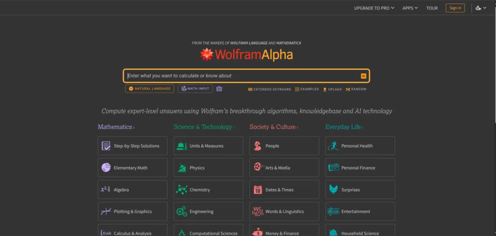The image size is (496, 236).
Task: Select Natural Language input mode
Action: click(150, 89)
